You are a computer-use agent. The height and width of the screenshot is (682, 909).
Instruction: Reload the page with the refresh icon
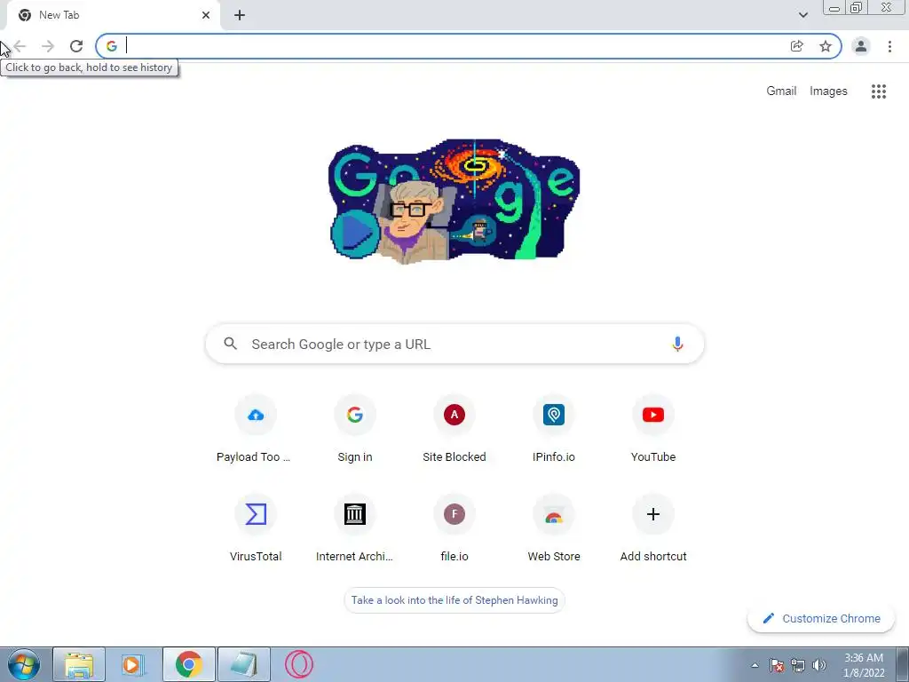(76, 46)
